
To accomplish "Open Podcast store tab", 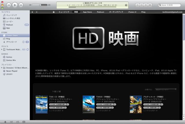I will [x=101, y=12].
